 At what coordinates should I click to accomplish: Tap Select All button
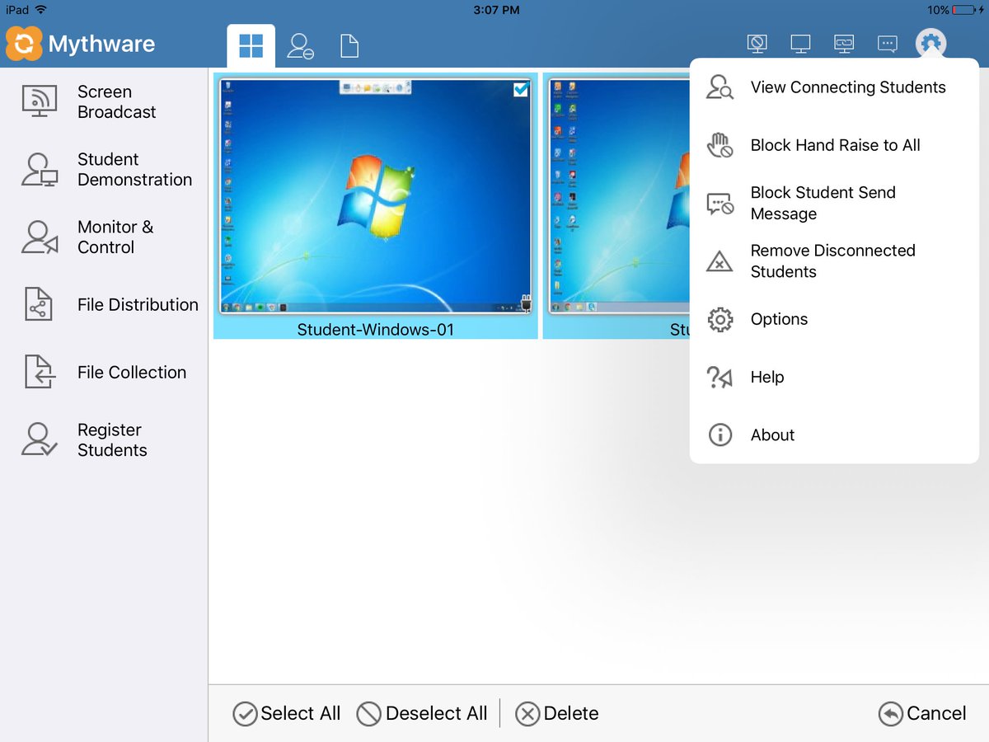click(287, 713)
